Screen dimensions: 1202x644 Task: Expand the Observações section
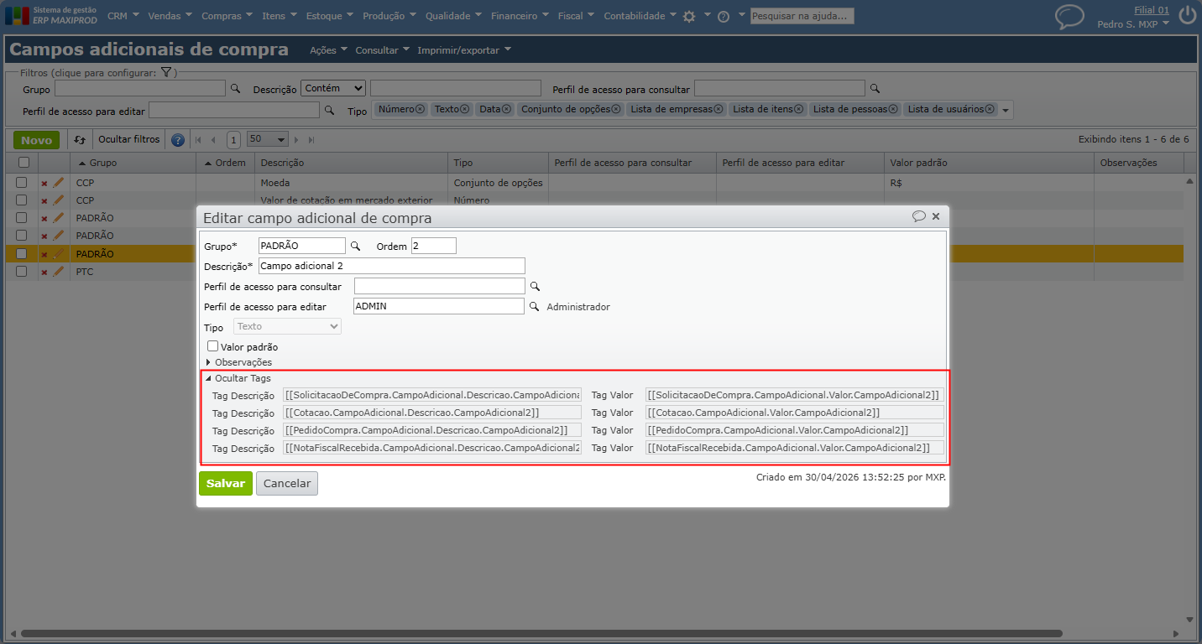pyautogui.click(x=238, y=362)
